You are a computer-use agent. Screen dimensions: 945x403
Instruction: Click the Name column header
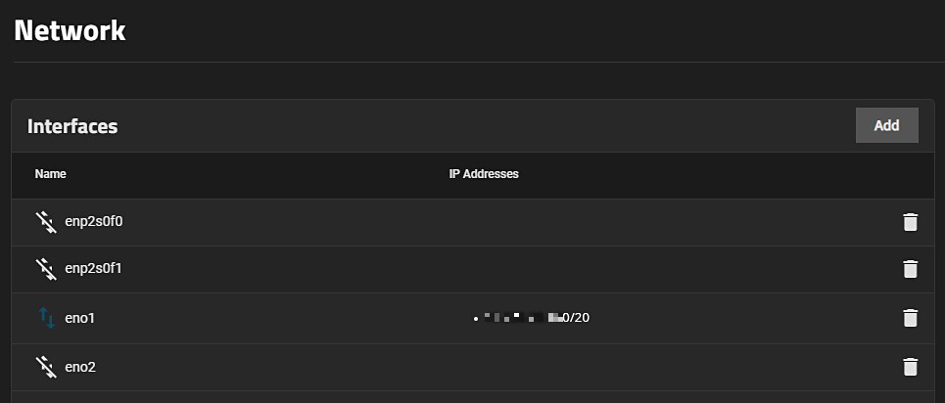[x=50, y=174]
